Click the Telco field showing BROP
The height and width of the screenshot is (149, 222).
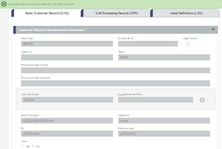coord(164,58)
